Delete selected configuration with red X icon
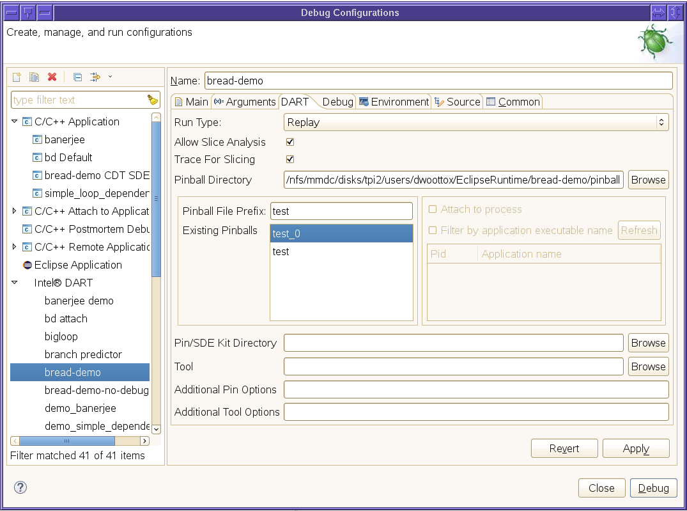The height and width of the screenshot is (511, 687). tap(52, 77)
